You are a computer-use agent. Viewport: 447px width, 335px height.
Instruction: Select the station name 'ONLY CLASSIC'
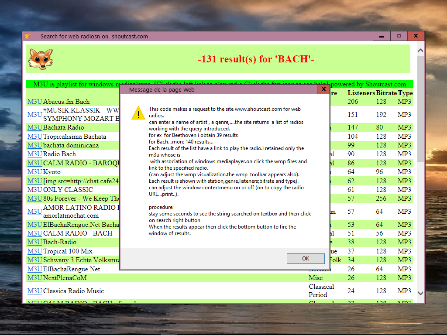(68, 190)
